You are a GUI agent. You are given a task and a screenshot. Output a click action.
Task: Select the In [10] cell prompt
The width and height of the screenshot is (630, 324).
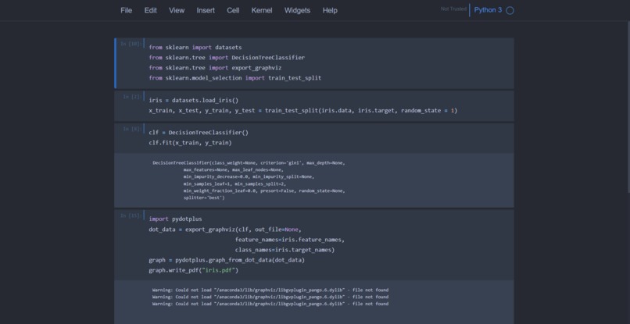[131, 44]
